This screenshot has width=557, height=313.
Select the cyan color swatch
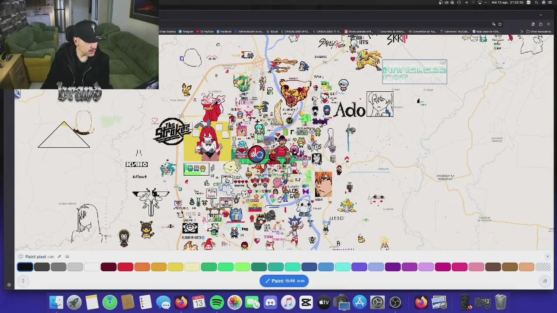[342, 267]
